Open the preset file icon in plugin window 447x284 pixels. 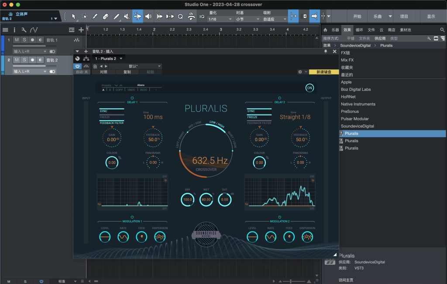tap(95, 66)
